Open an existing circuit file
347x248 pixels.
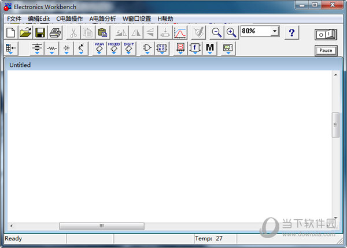[25, 32]
